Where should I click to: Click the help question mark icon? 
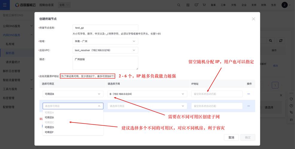[x=291, y=106]
